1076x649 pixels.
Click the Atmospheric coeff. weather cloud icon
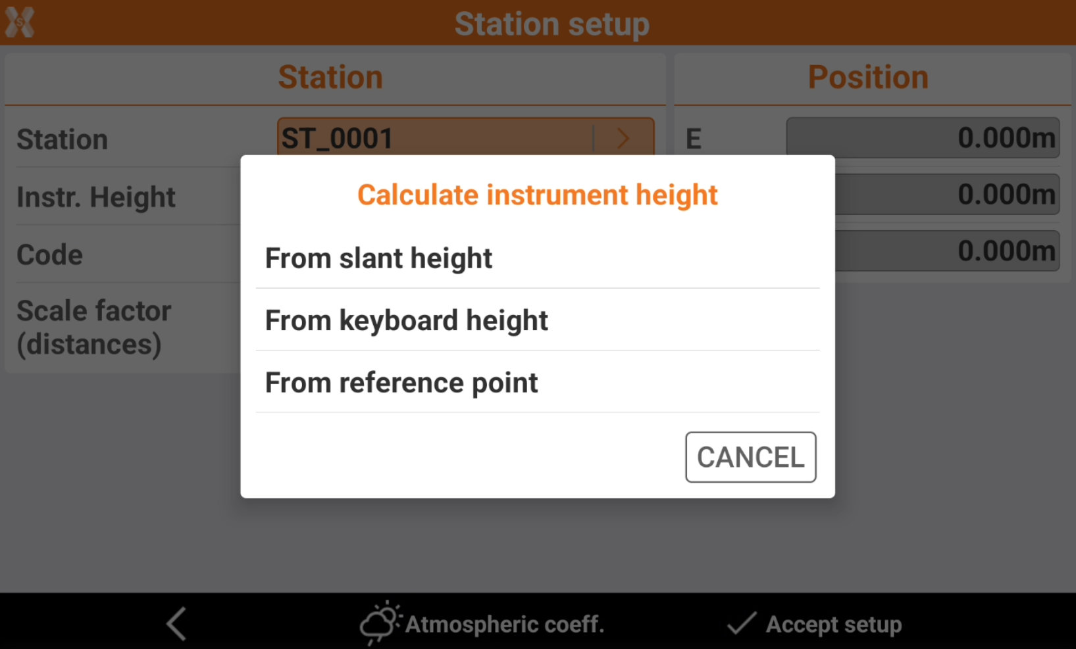380,622
